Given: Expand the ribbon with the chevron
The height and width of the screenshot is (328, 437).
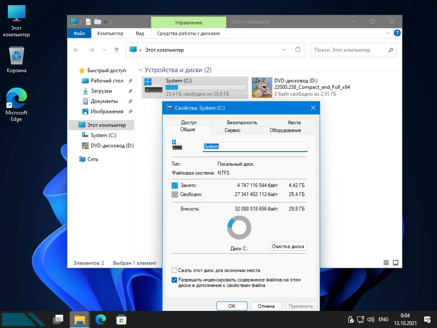Looking at the screenshot, I should pyautogui.click(x=388, y=33).
